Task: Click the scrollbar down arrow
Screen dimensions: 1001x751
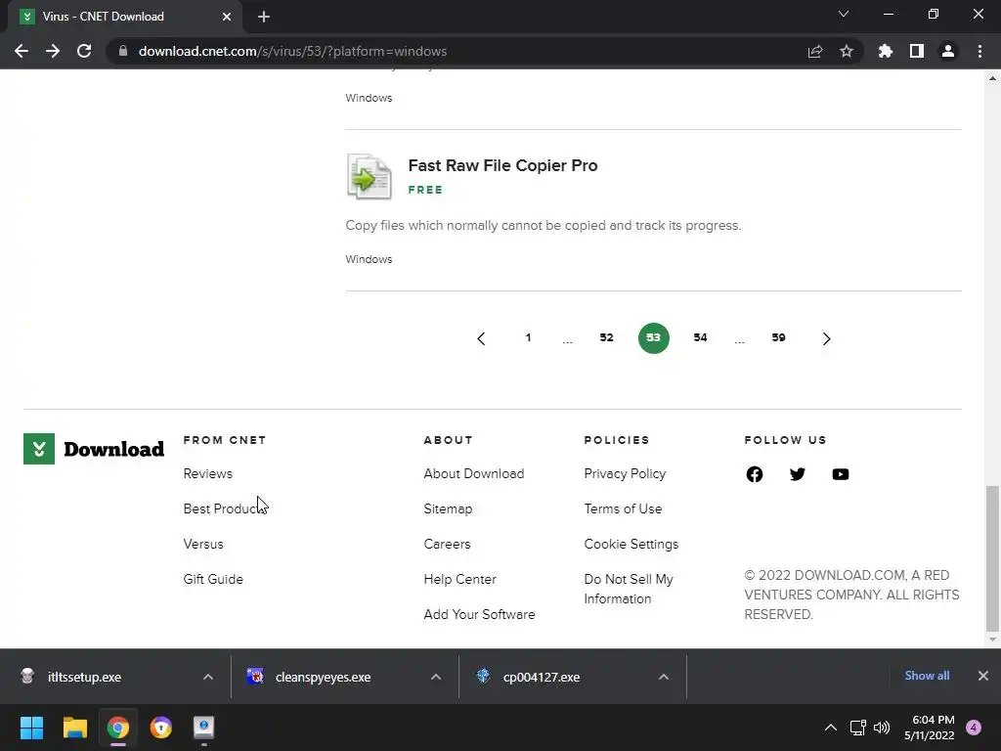Action: click(x=992, y=640)
